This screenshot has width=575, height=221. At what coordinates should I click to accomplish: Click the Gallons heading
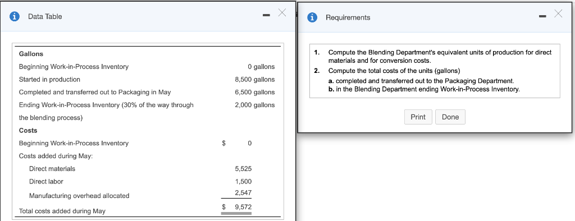coord(31,54)
